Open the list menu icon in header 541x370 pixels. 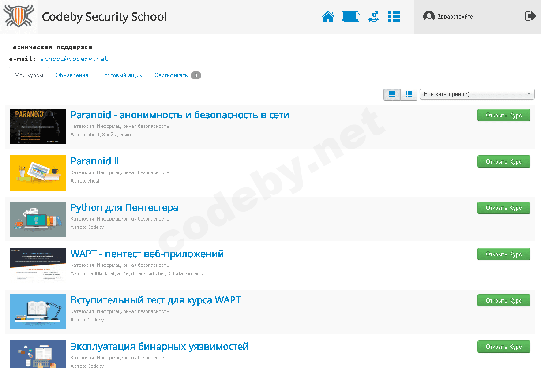394,17
